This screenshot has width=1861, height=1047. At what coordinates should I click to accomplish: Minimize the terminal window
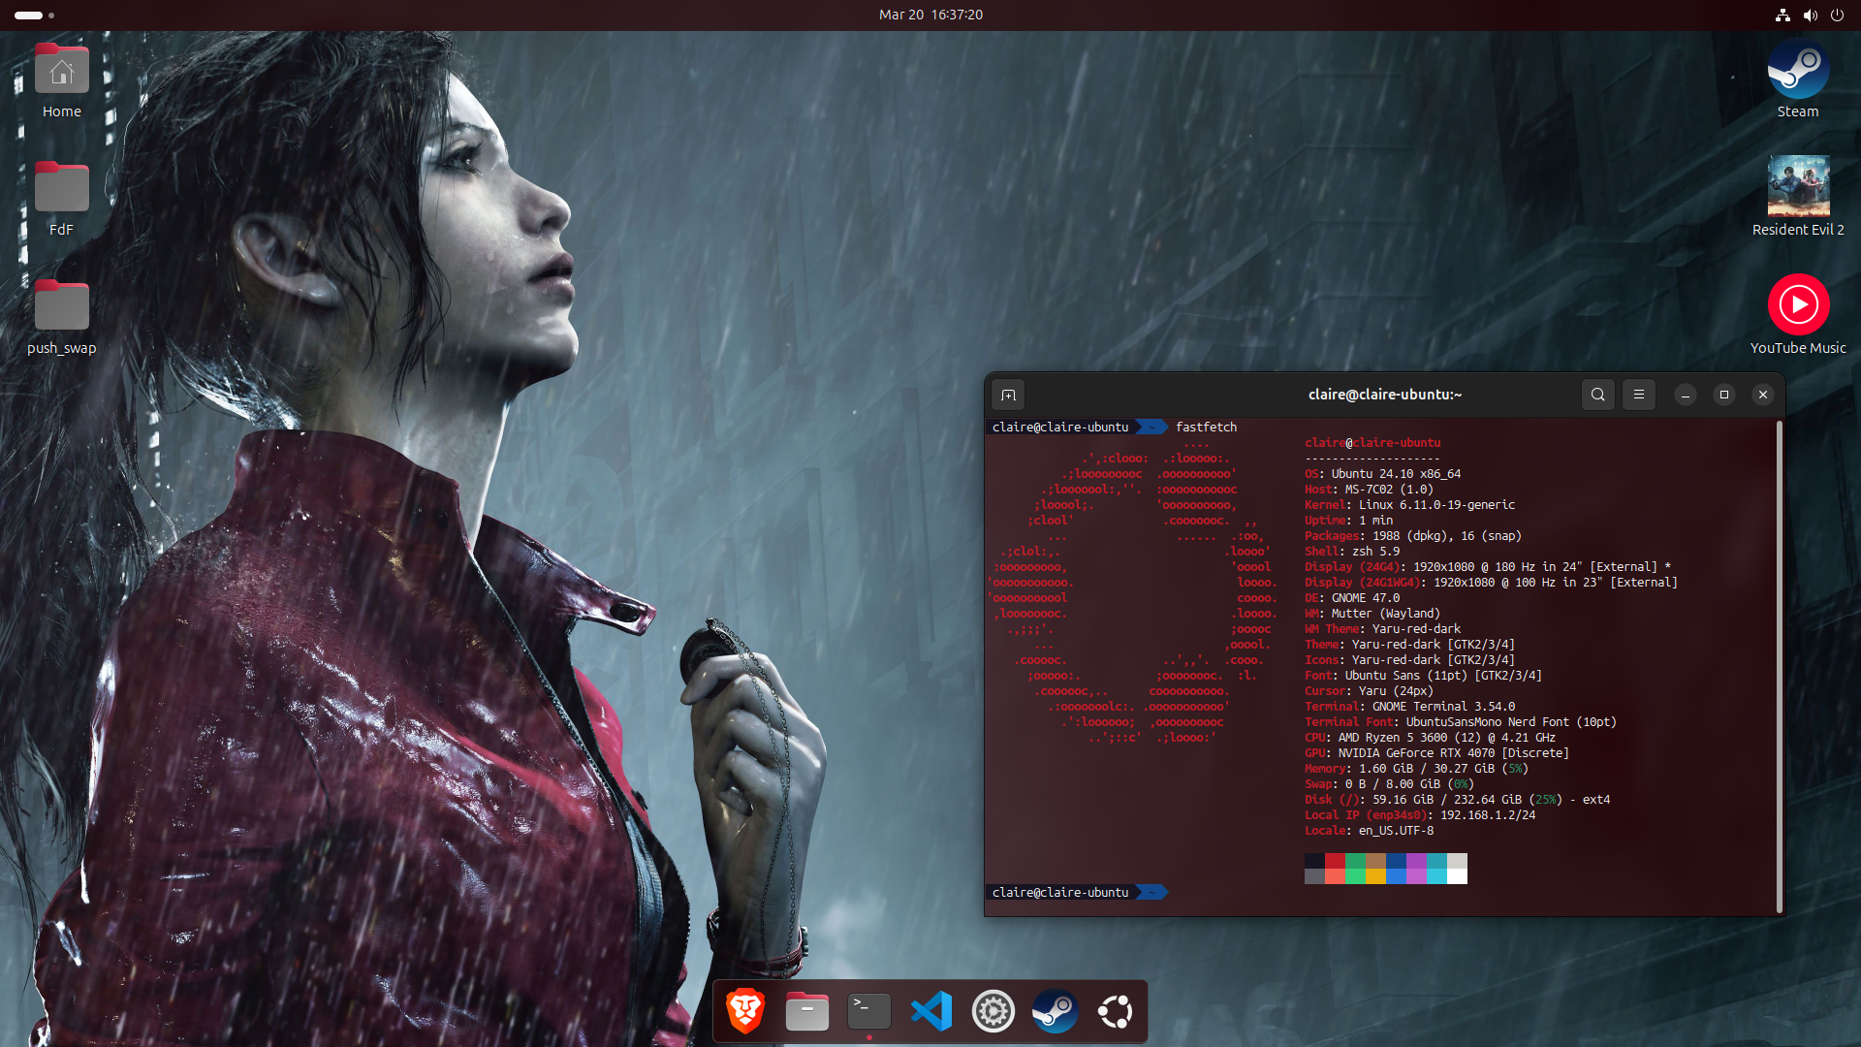pyautogui.click(x=1686, y=395)
